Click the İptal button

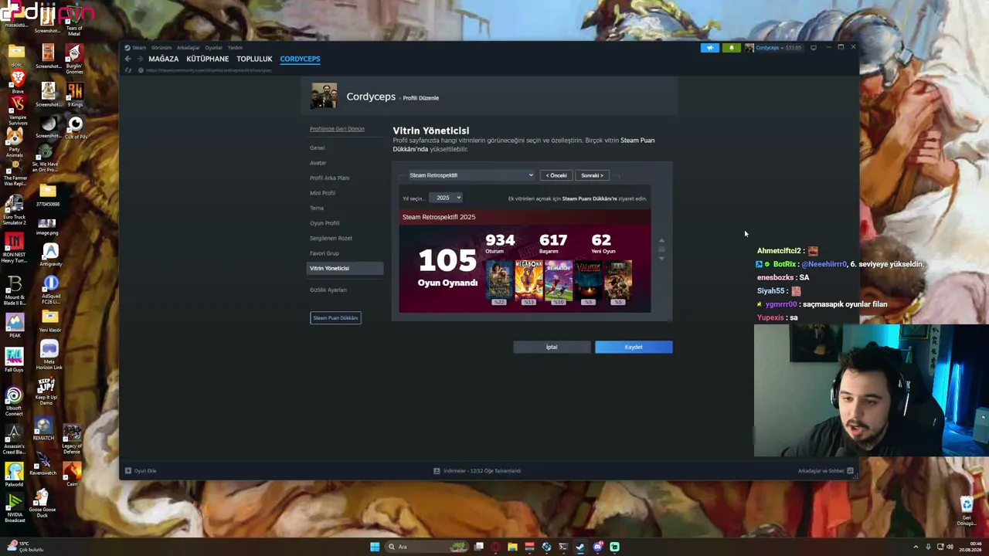pyautogui.click(x=552, y=347)
